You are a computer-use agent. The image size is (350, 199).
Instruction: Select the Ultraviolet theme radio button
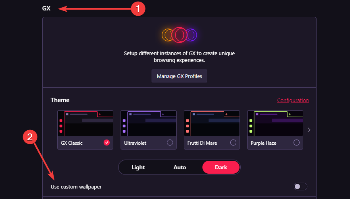(x=170, y=142)
